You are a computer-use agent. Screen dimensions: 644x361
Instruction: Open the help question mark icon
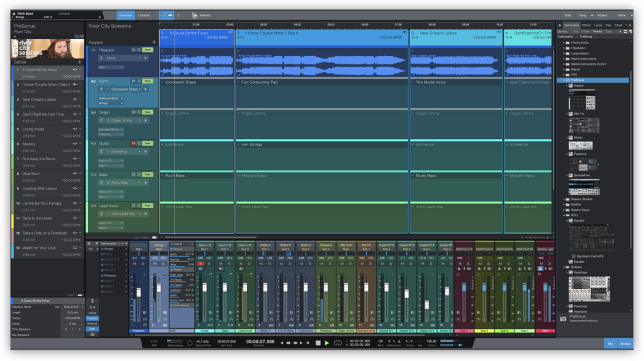(178, 15)
